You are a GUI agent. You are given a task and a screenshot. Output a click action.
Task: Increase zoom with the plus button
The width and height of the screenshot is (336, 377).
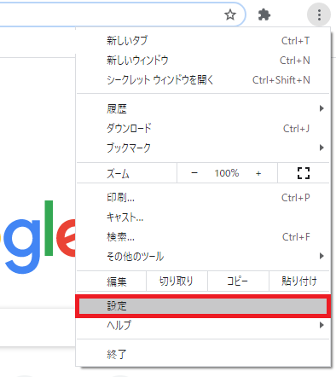point(258,173)
